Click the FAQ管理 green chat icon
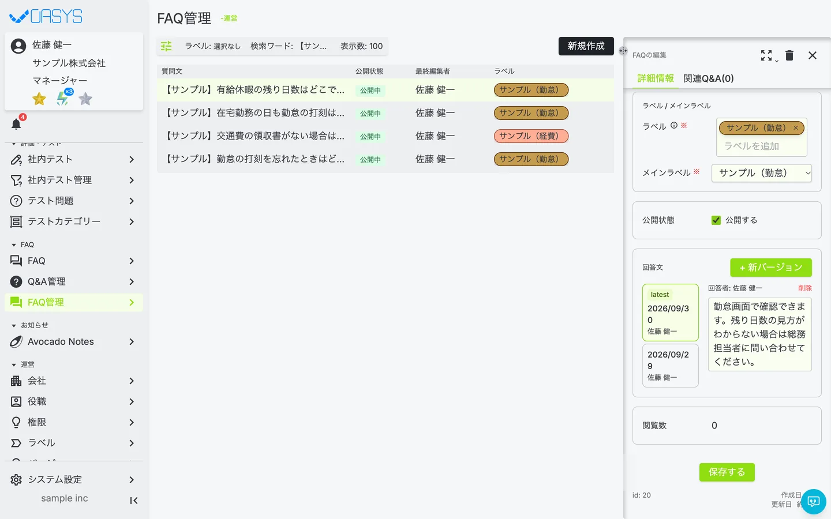 (x=16, y=303)
